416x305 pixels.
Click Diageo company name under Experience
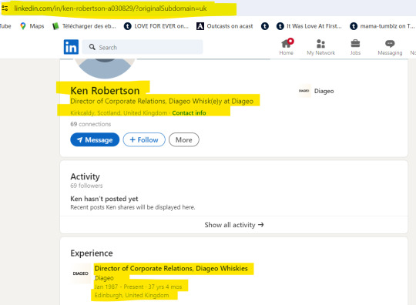[104, 278]
